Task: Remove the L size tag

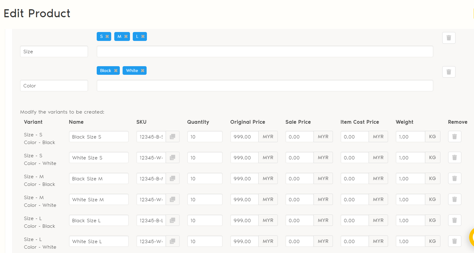Action: point(143,36)
